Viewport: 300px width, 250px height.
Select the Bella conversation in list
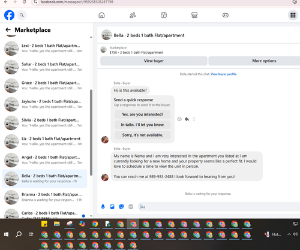click(x=44, y=179)
